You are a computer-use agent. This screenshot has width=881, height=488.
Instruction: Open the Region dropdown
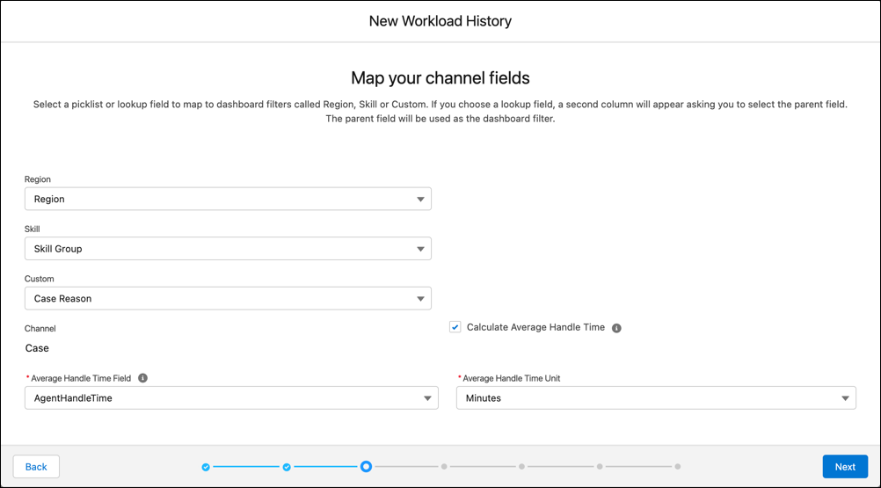(x=228, y=199)
